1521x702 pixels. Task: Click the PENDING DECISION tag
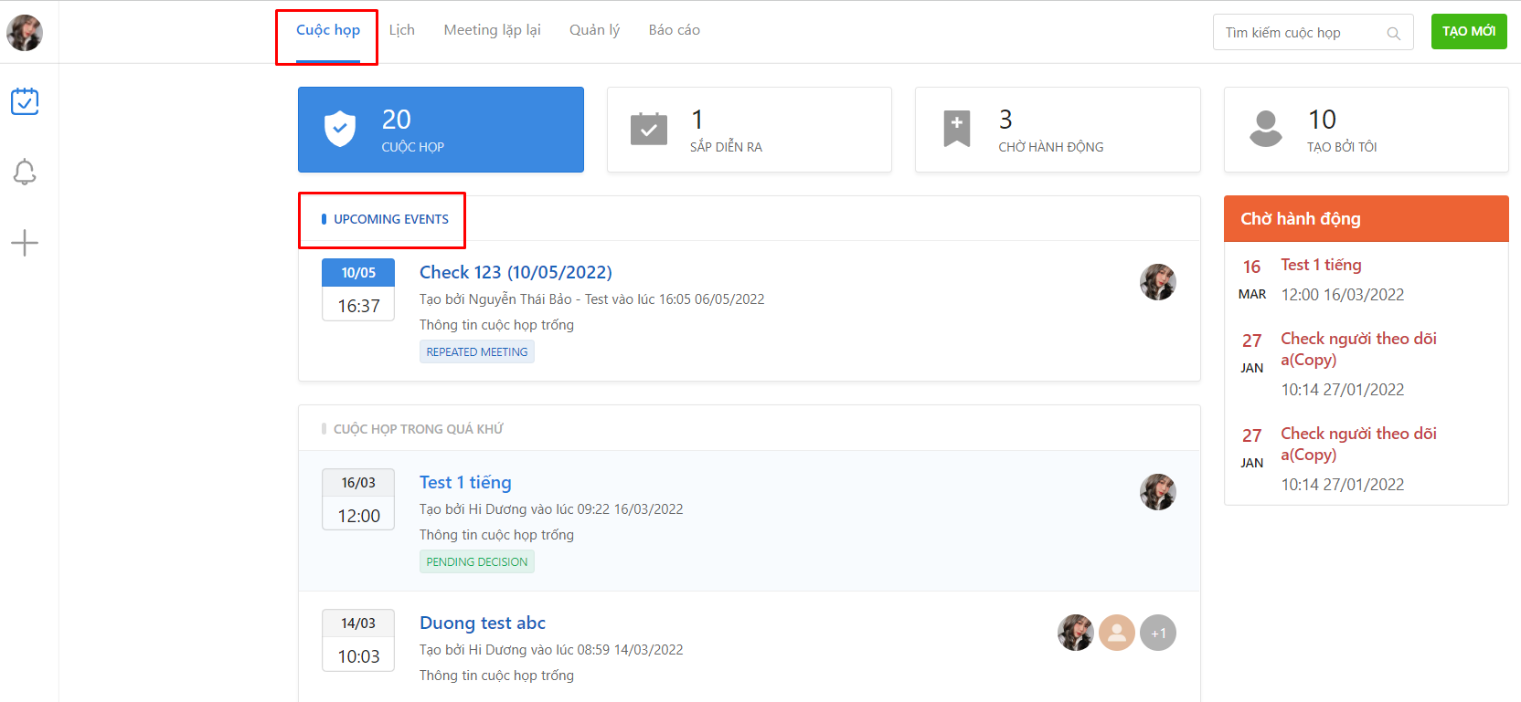[x=477, y=561]
